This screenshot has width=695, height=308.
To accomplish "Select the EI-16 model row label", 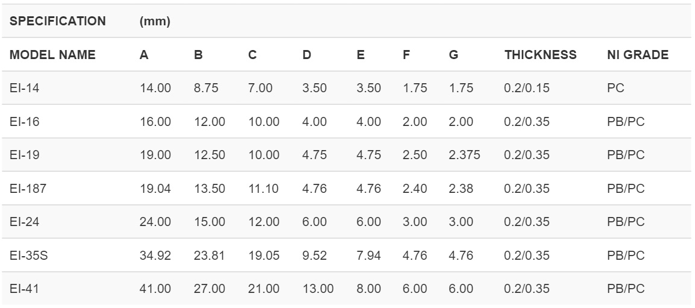I will [23, 121].
